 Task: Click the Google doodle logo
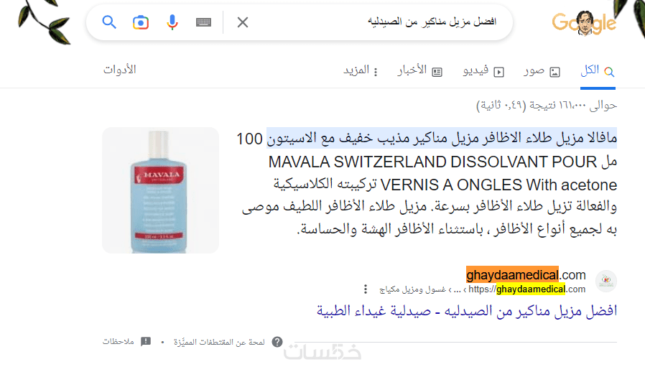[584, 23]
